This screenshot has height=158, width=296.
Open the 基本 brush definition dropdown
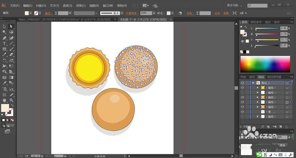tap(122, 13)
